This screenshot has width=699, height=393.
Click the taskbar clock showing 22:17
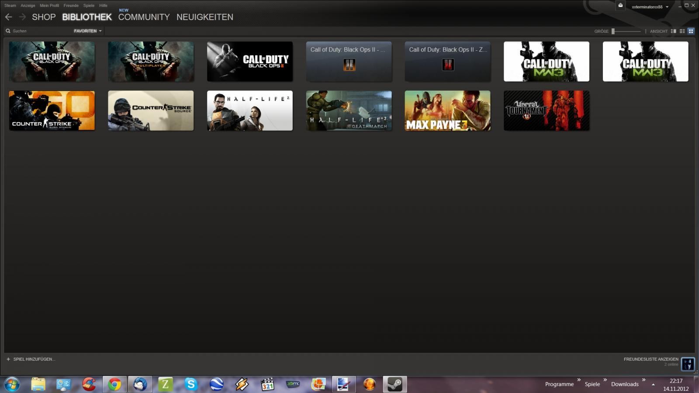coord(676,385)
